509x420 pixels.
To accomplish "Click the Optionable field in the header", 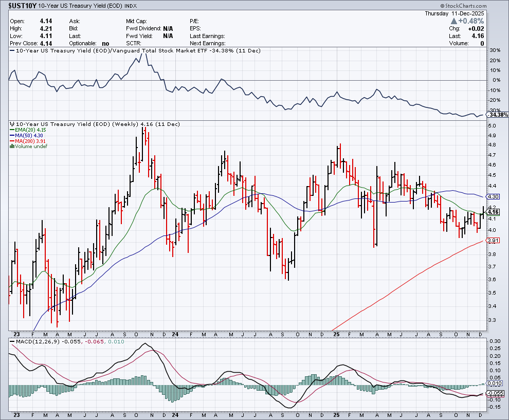I will pos(83,44).
